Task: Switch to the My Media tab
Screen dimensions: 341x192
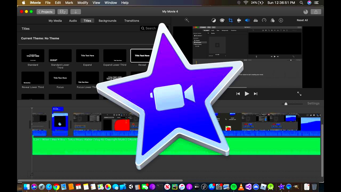Action: click(x=55, y=21)
